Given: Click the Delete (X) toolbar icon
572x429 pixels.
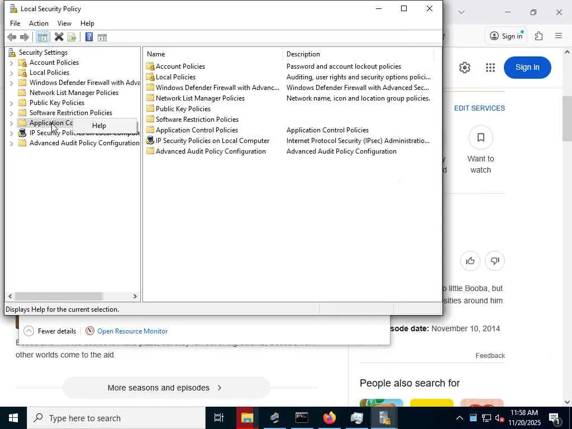Looking at the screenshot, I should click(x=59, y=37).
